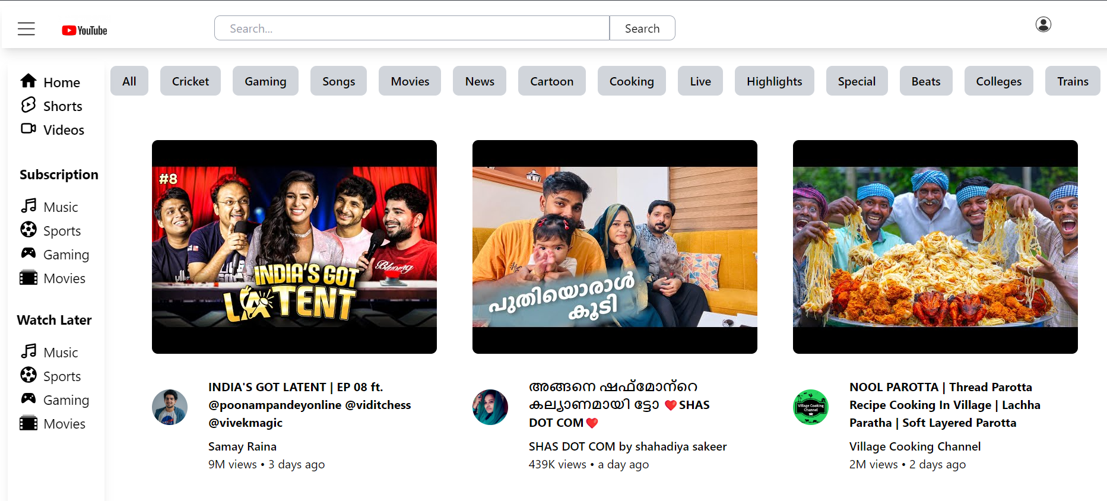This screenshot has width=1107, height=501.
Task: Click channel name Samay Raina
Action: [x=242, y=446]
